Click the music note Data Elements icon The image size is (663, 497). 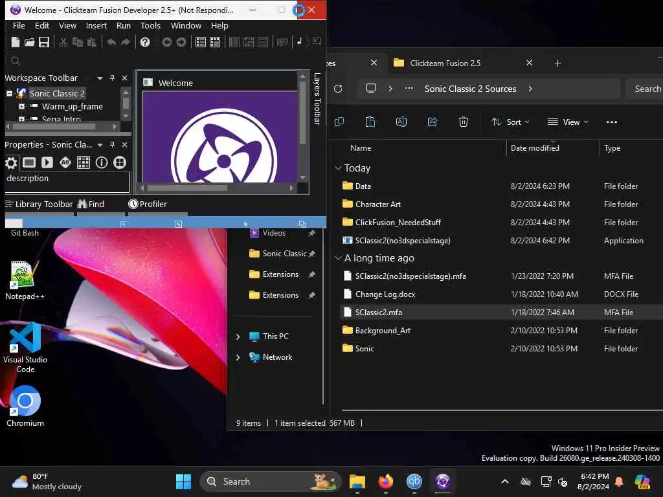pos(299,41)
